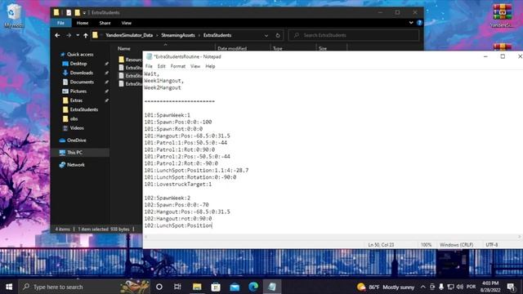Open Notepad View menu
The image size is (523, 294).
195,66
